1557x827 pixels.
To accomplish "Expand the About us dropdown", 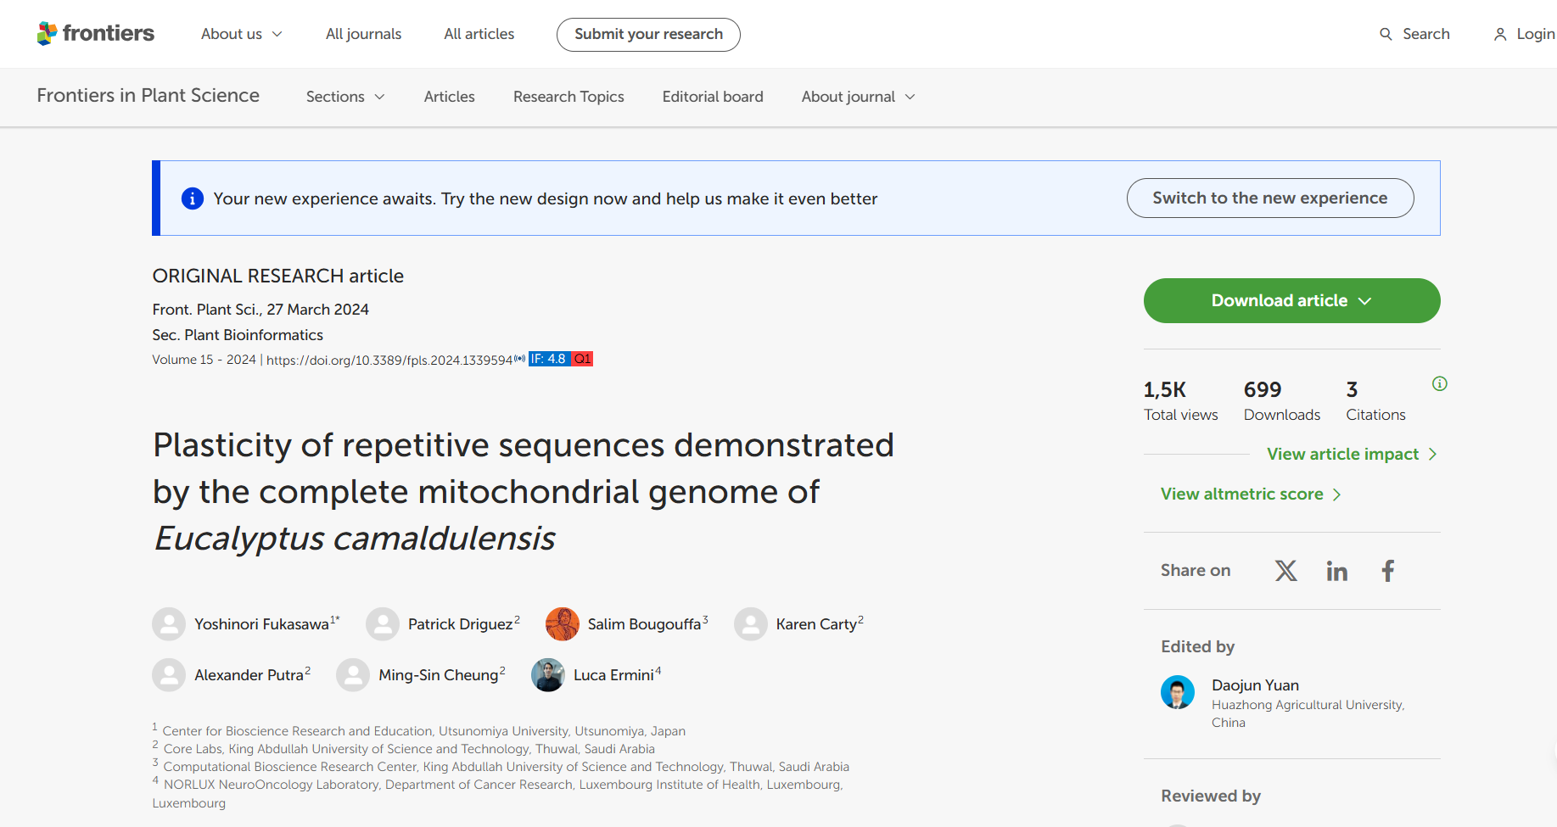I will 241,34.
